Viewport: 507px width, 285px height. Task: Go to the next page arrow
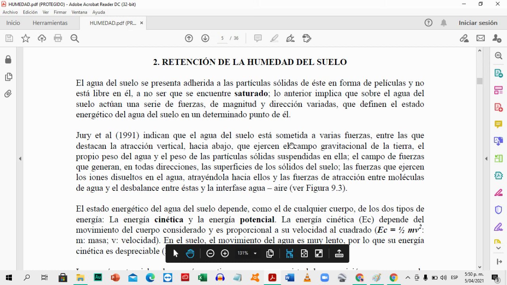(205, 38)
